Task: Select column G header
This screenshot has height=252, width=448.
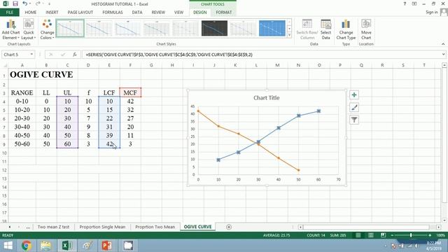Action: point(151,65)
